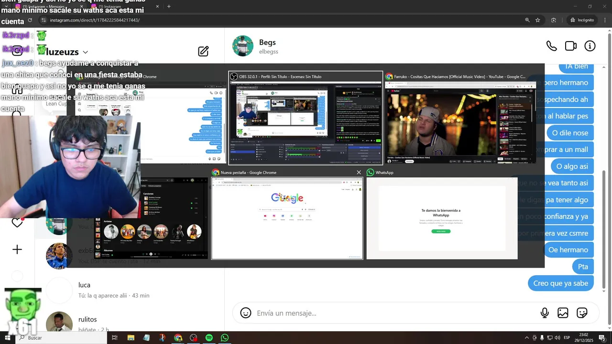This screenshot has height=344, width=612.
Task: Open Chrome from the taskbar
Action: (178, 338)
